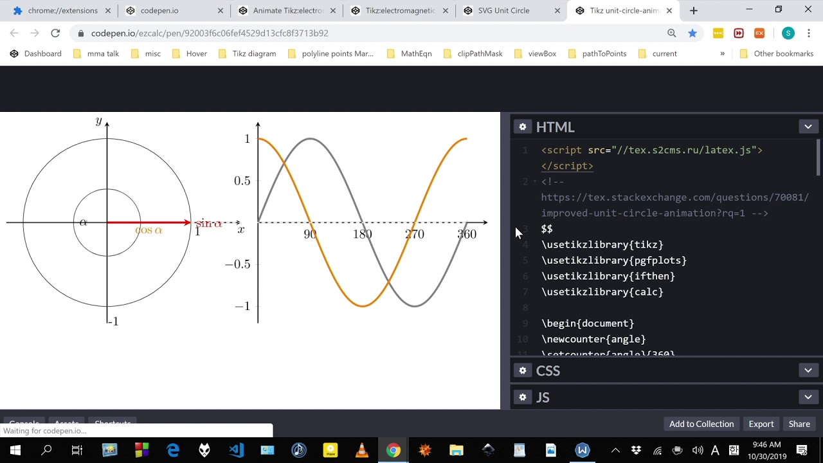Close the Tikz unit-circle-anim tab
Screen dimensions: 823x463
tap(669, 10)
